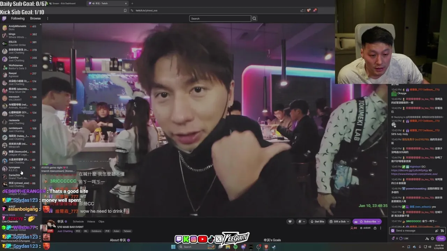447x251 pixels.
Task: Open tyongeee channel in sidebar
Action: coord(19,169)
